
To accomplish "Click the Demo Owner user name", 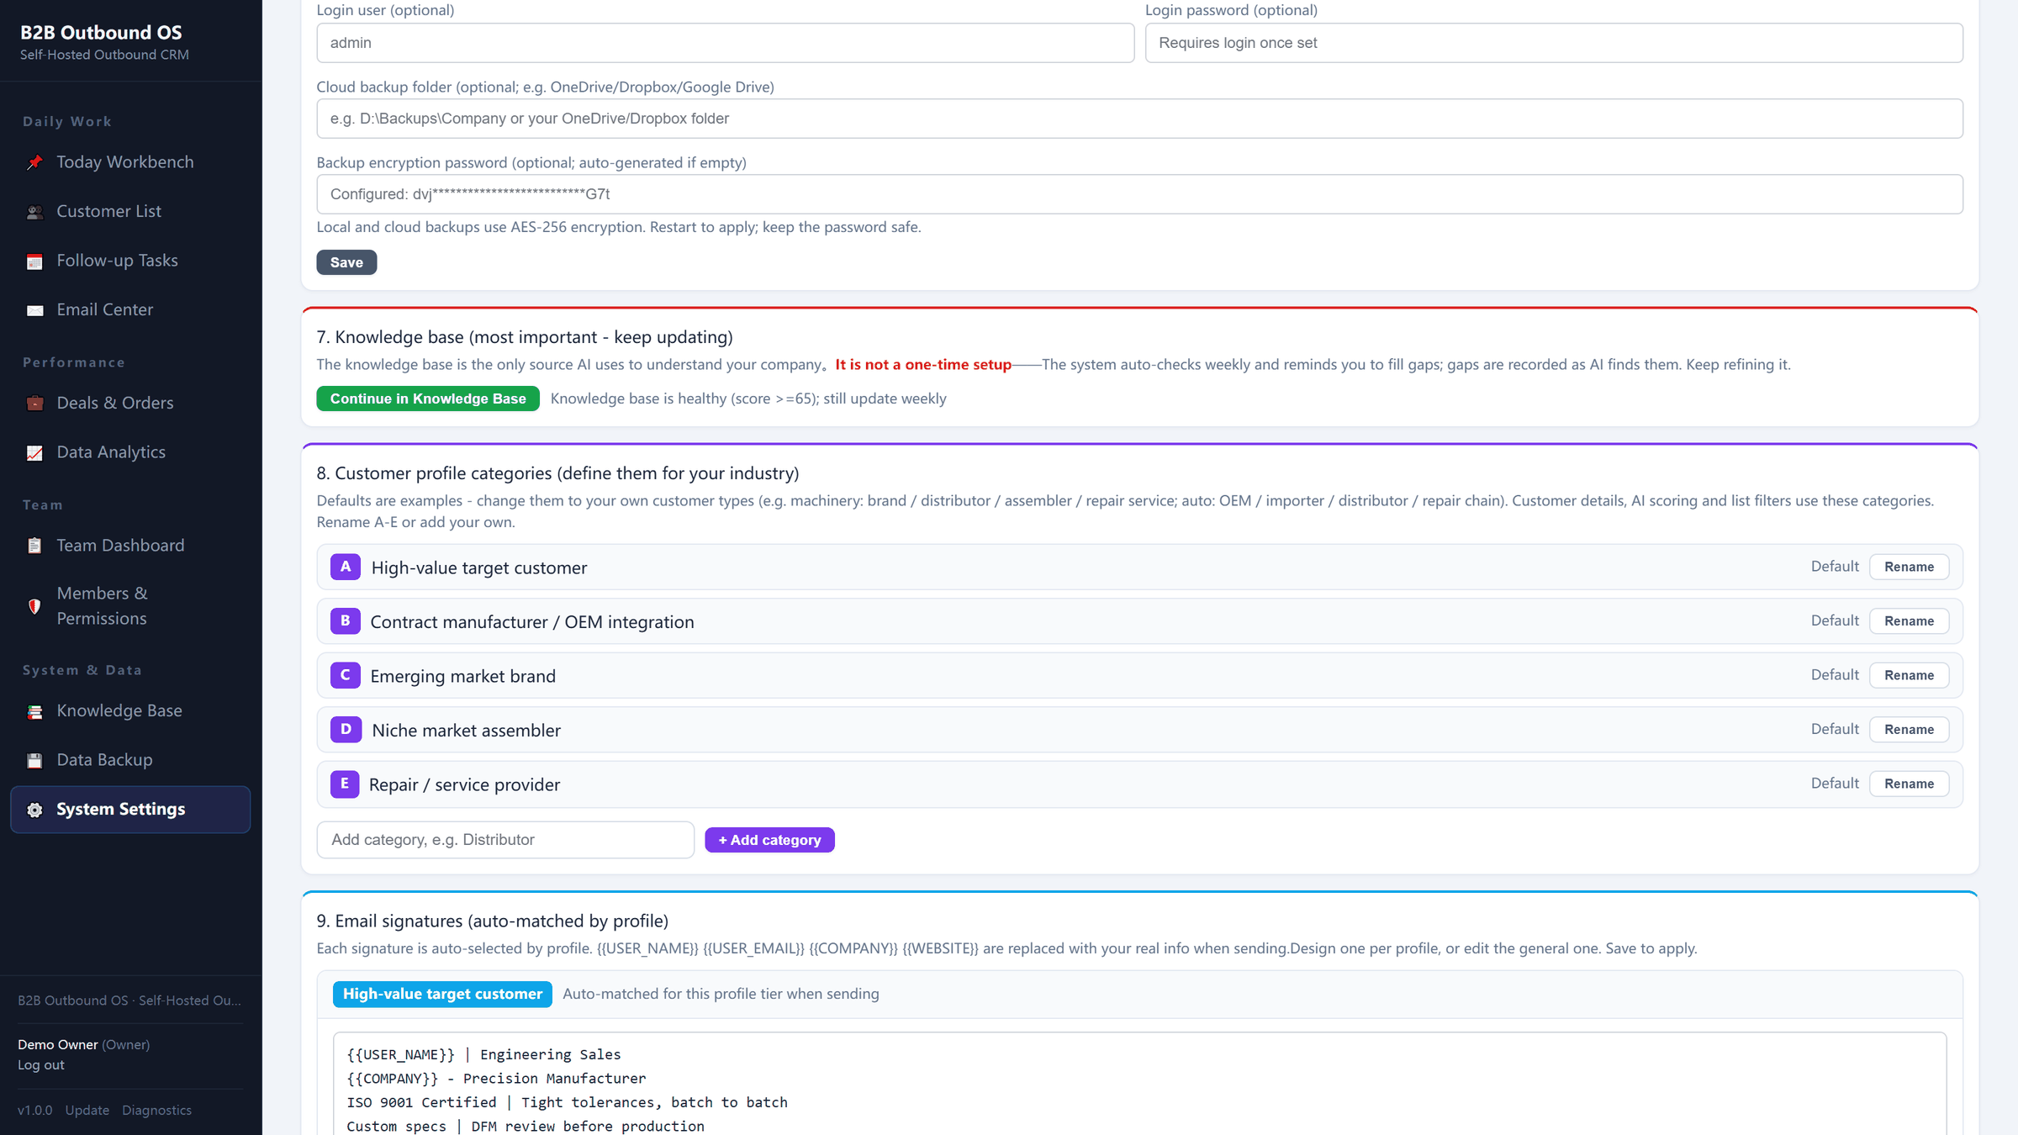I will [x=58, y=1045].
